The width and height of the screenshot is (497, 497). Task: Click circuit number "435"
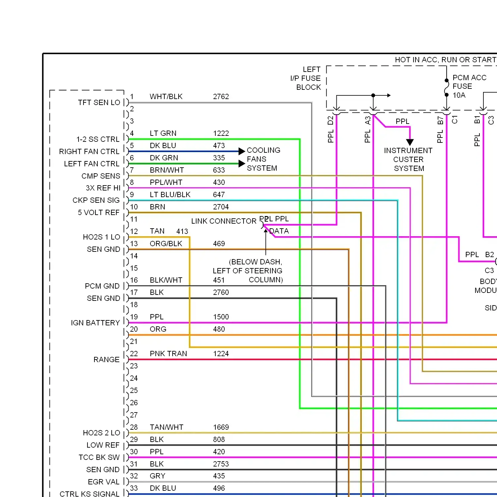click(219, 476)
